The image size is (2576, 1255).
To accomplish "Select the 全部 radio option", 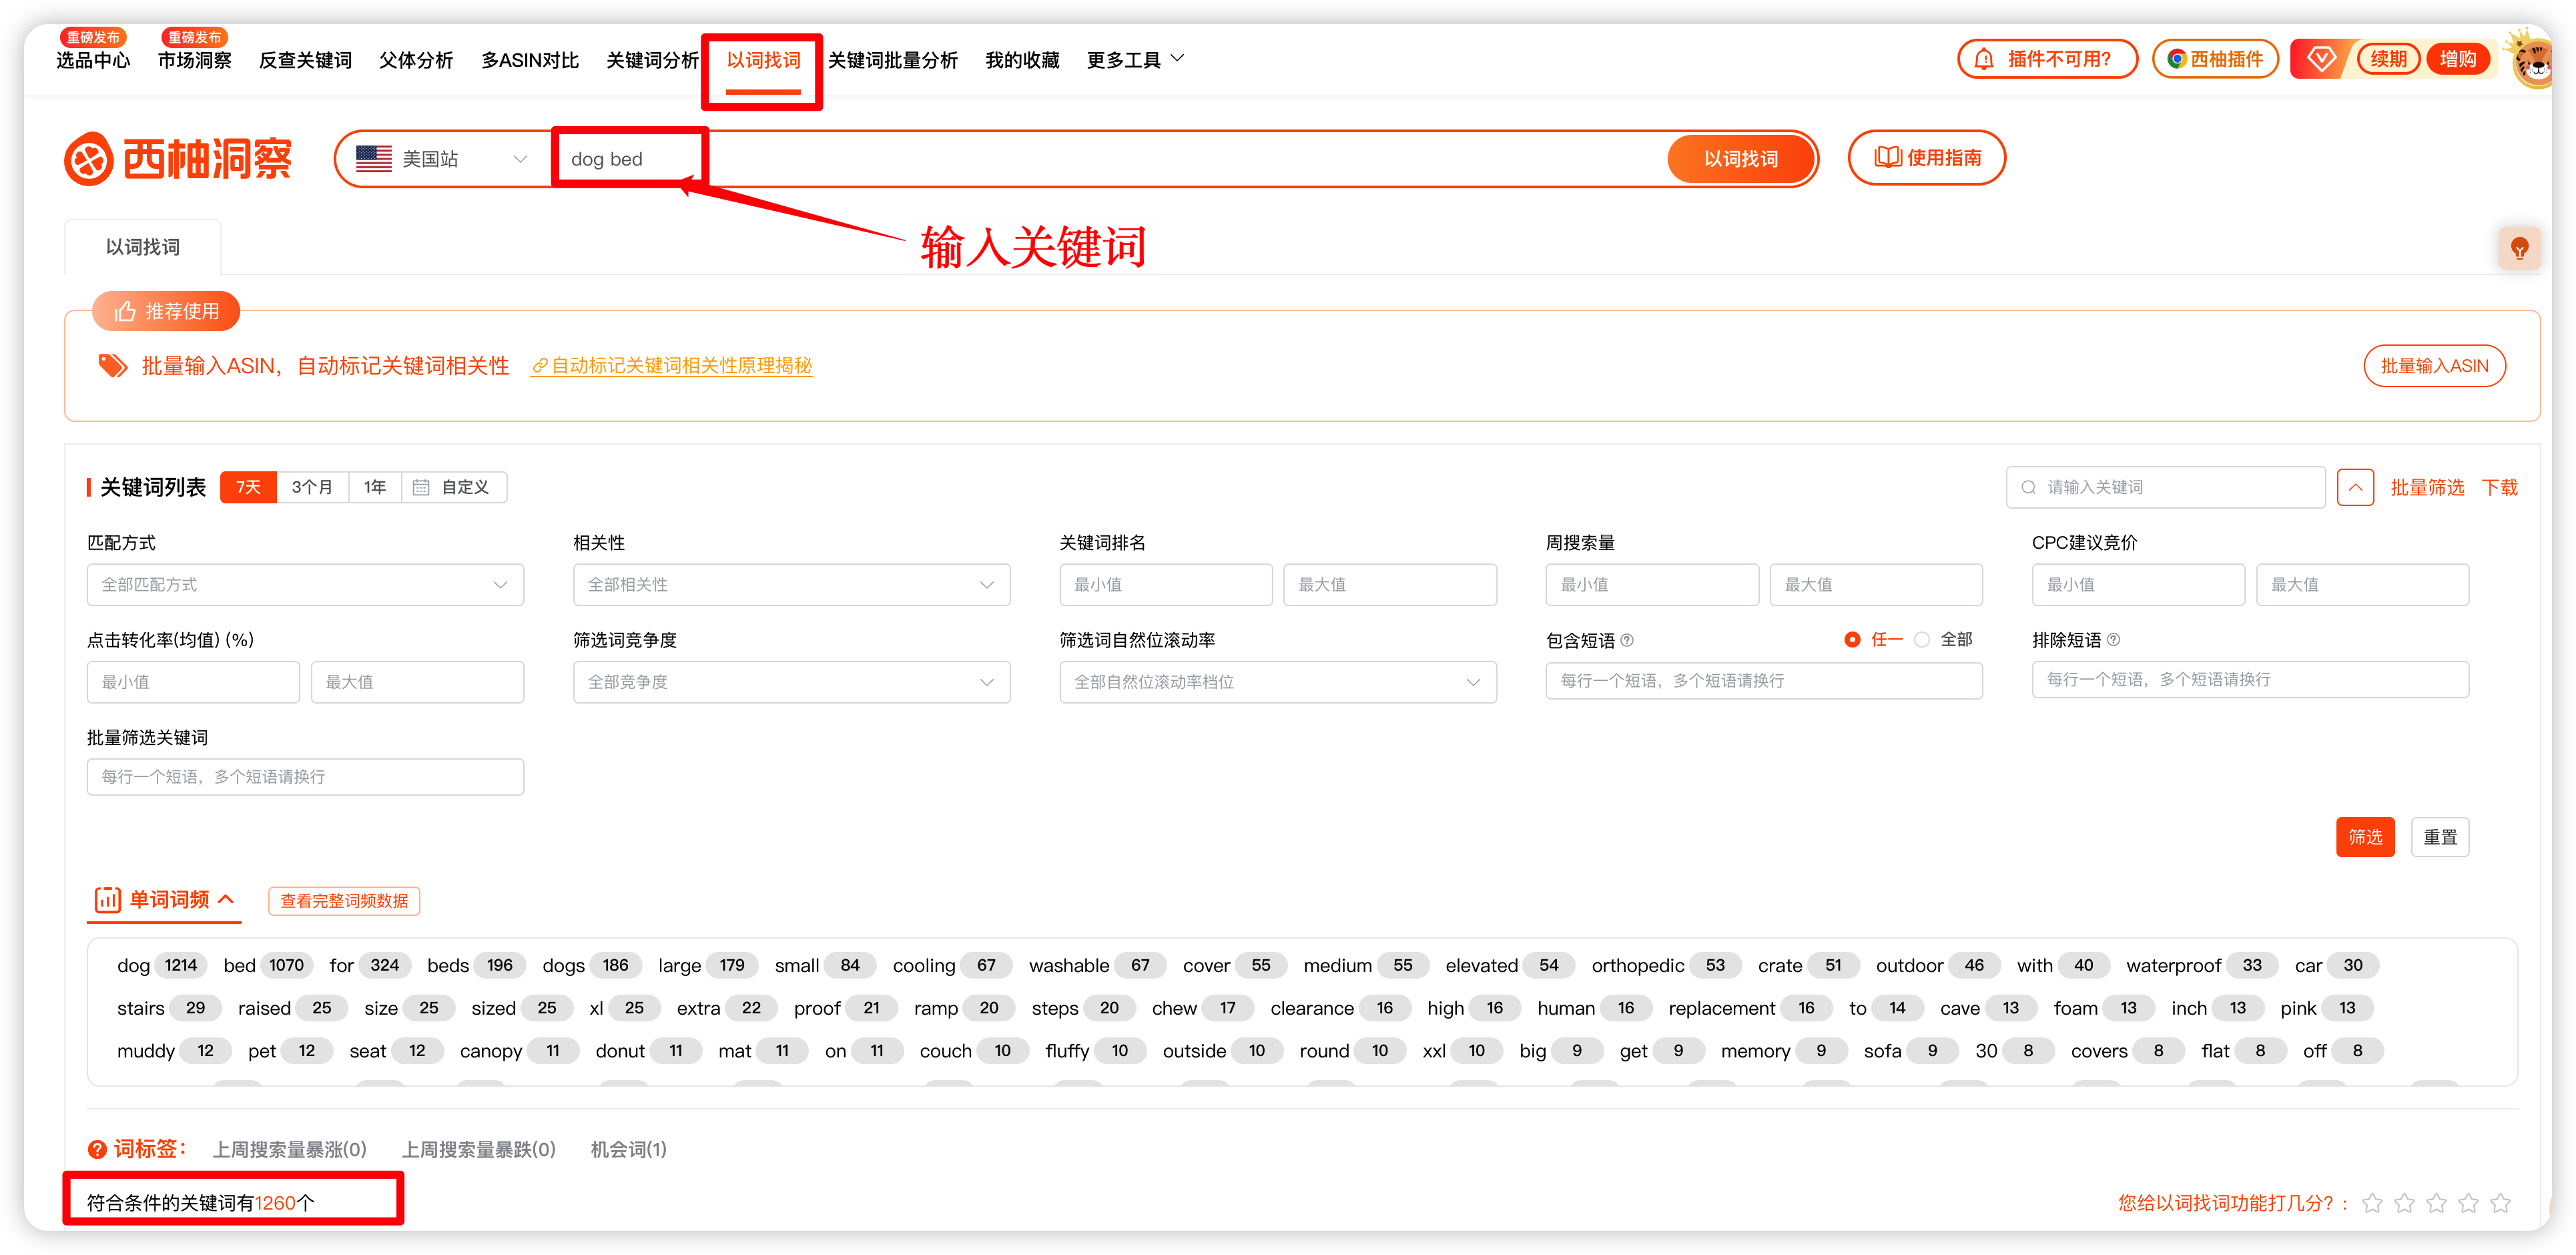I will 1922,640.
